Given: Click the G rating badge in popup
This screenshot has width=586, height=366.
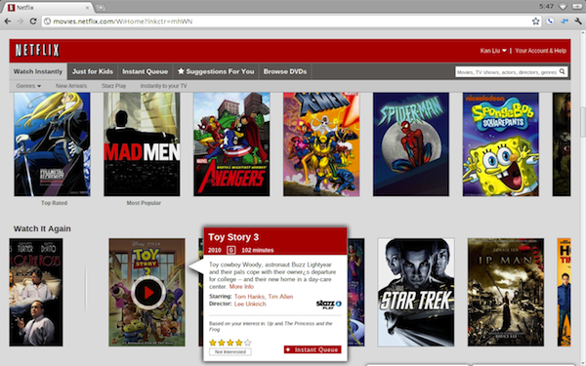Looking at the screenshot, I should pyautogui.click(x=230, y=250).
